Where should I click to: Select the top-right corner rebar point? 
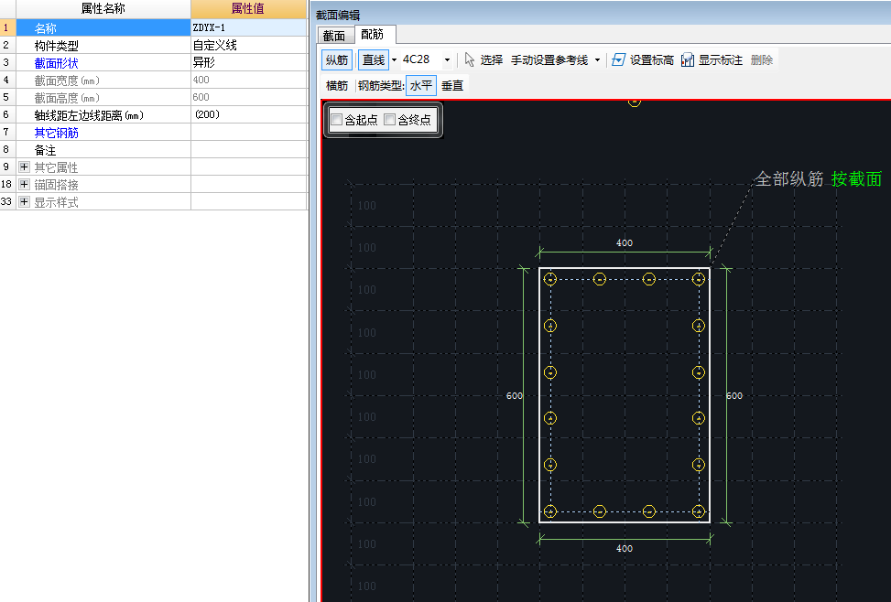point(699,279)
